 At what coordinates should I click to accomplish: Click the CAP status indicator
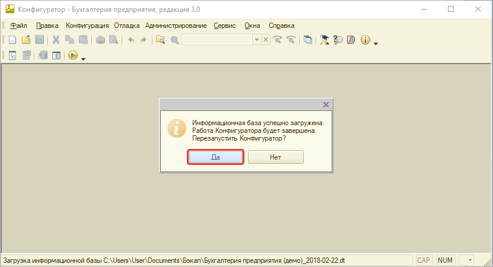424,260
